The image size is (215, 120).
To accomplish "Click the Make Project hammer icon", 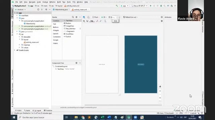I will [x=117, y=6].
